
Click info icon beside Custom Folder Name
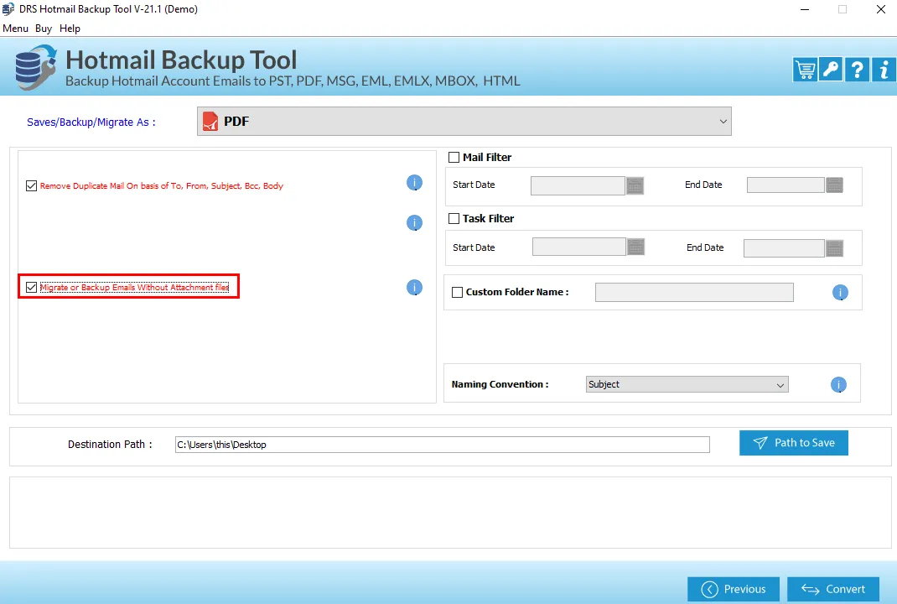click(840, 293)
